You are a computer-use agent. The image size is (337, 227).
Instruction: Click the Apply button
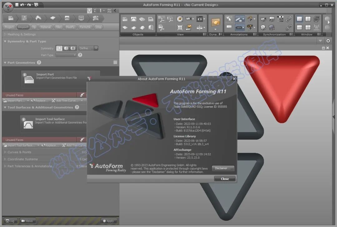pyautogui.click(x=109, y=221)
